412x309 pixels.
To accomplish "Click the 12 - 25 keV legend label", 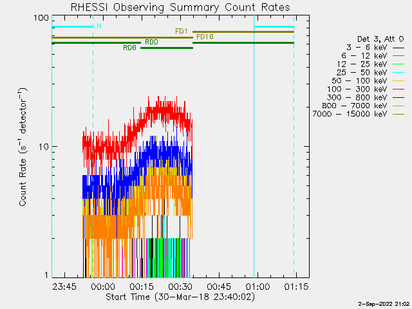I will pyautogui.click(x=362, y=64).
